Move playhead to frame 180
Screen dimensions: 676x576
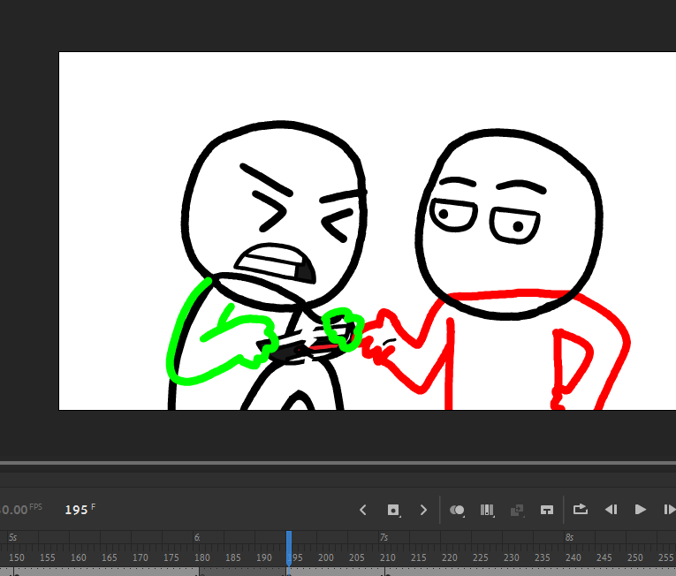201,557
